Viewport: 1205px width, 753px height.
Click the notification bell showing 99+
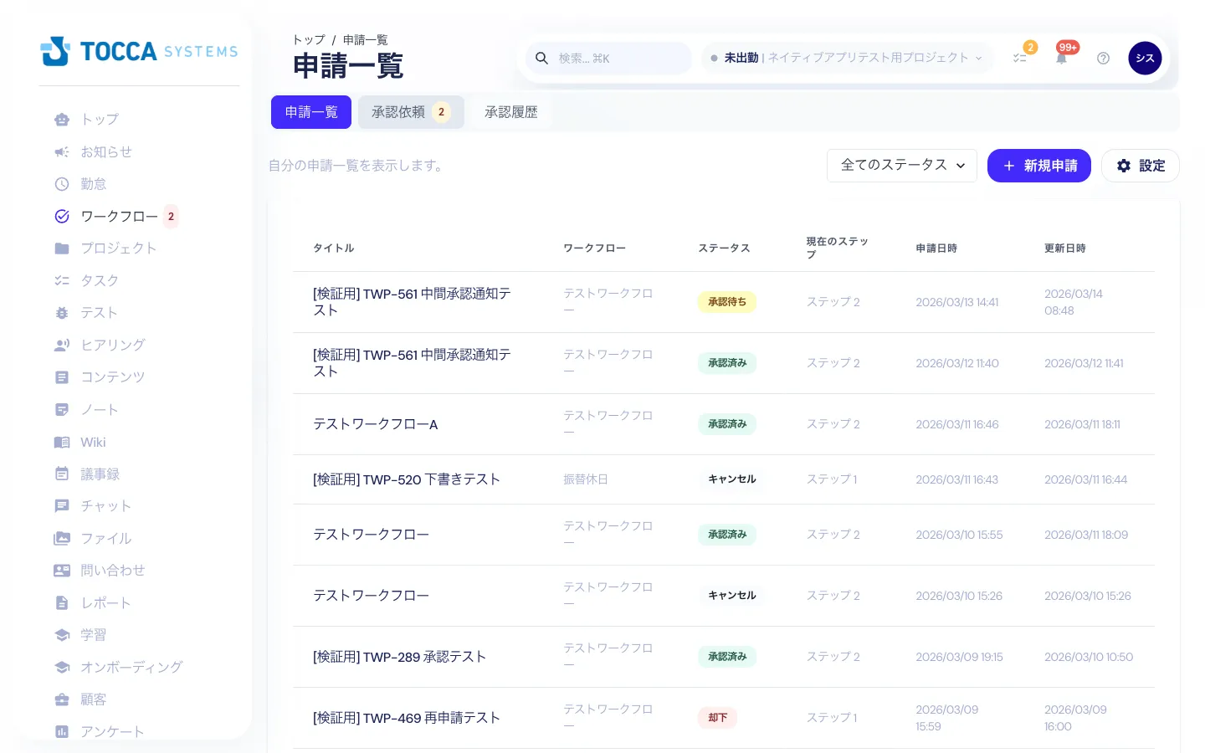(1061, 58)
